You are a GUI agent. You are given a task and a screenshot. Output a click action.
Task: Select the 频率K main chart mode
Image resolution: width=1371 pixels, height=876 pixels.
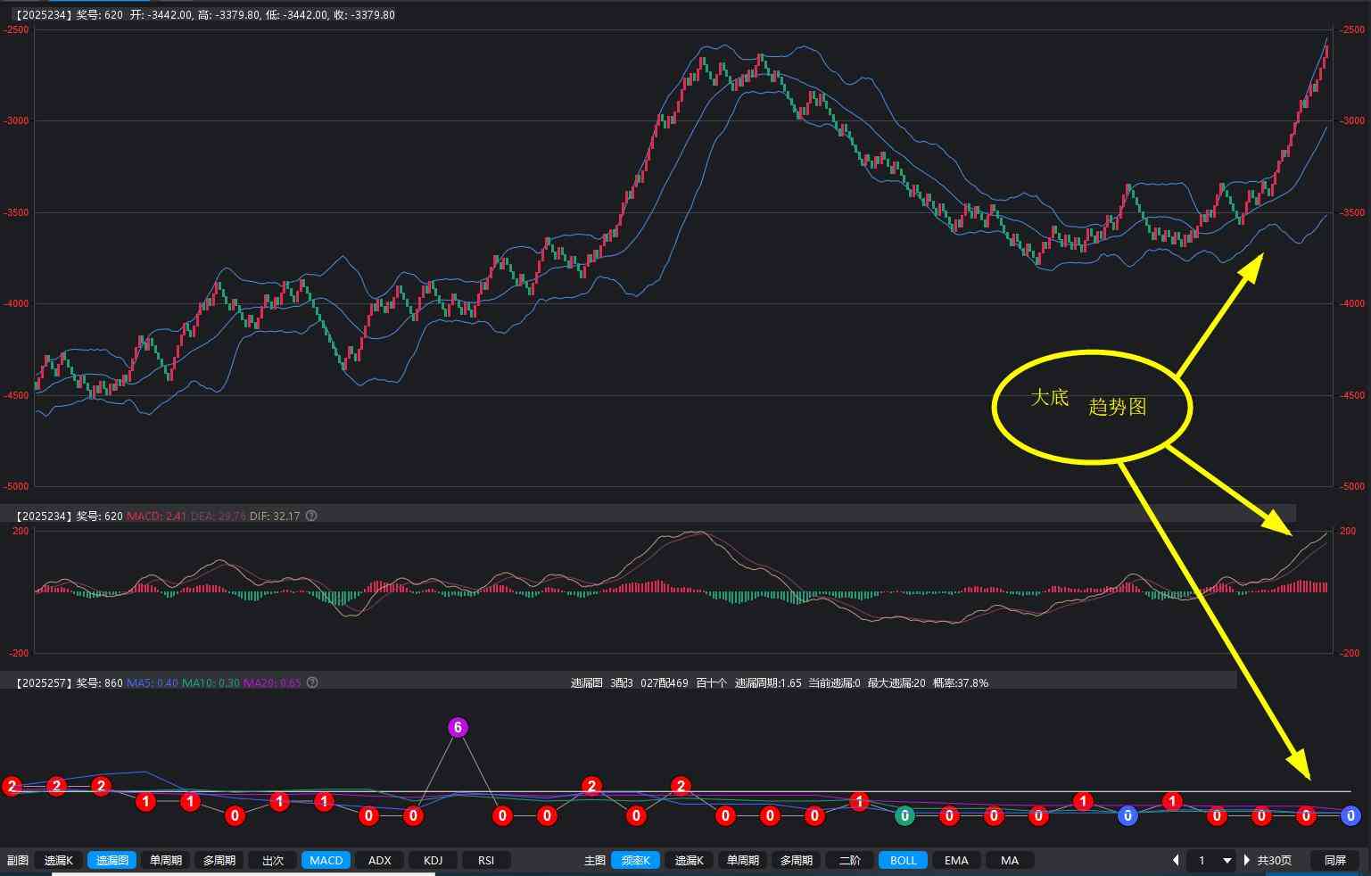coord(636,860)
